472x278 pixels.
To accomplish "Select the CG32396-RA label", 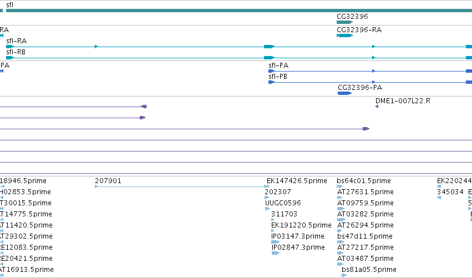I will (x=359, y=30).
